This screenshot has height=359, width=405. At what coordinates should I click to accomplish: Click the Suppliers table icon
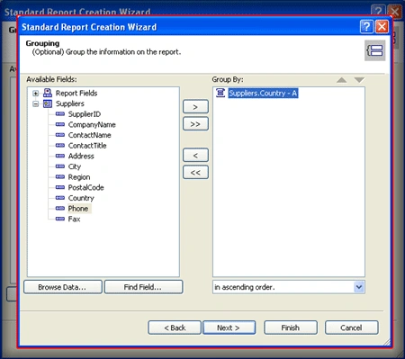tap(48, 103)
